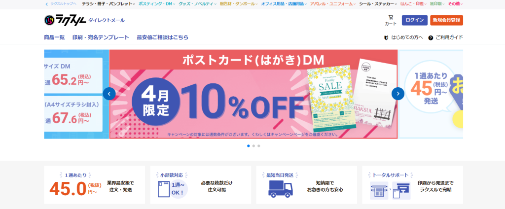Open 印刷・宛名テンプレート menu item
The image size is (505, 209).
[101, 37]
